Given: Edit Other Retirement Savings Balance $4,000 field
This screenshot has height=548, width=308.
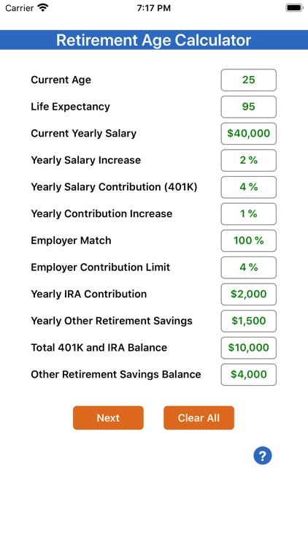Looking at the screenshot, I should pyautogui.click(x=249, y=375).
